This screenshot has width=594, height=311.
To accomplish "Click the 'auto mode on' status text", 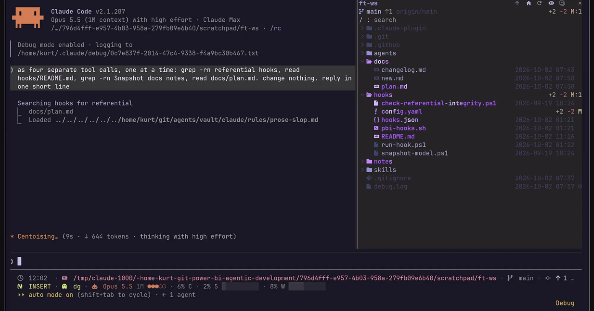I will [51, 295].
